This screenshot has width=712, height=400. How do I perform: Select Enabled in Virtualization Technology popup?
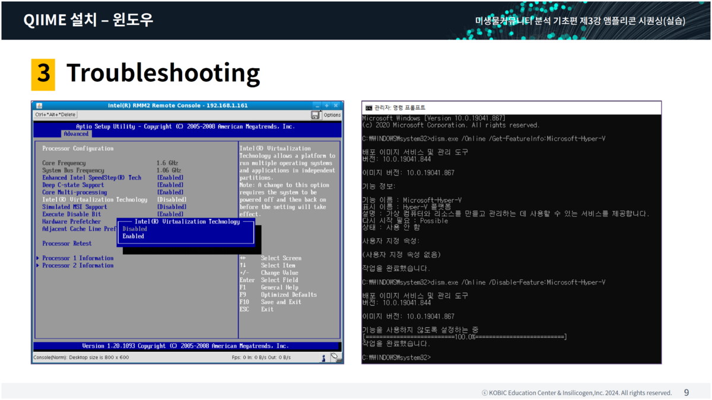pos(133,236)
